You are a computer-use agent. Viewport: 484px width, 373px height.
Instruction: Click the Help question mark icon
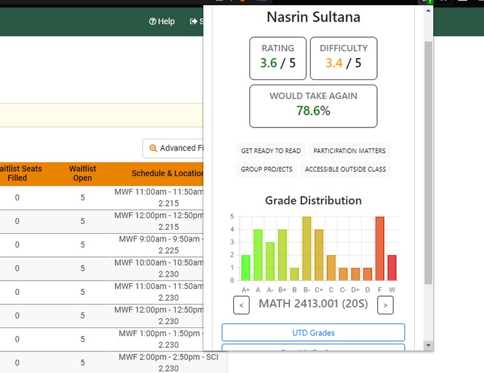[x=152, y=21]
